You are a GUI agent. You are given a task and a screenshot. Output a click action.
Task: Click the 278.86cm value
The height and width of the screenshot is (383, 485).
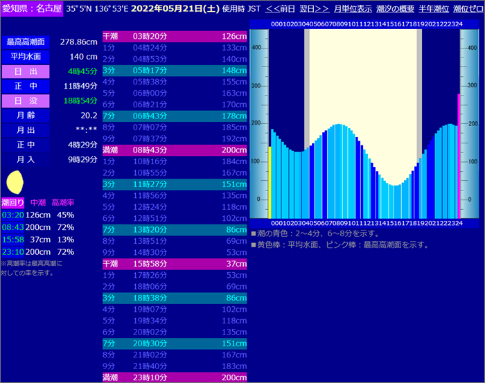(78, 42)
